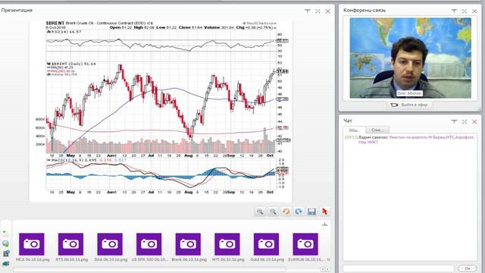Collapse the slide thumbnail strip pin icon
485x273 pixels.
[324, 224]
